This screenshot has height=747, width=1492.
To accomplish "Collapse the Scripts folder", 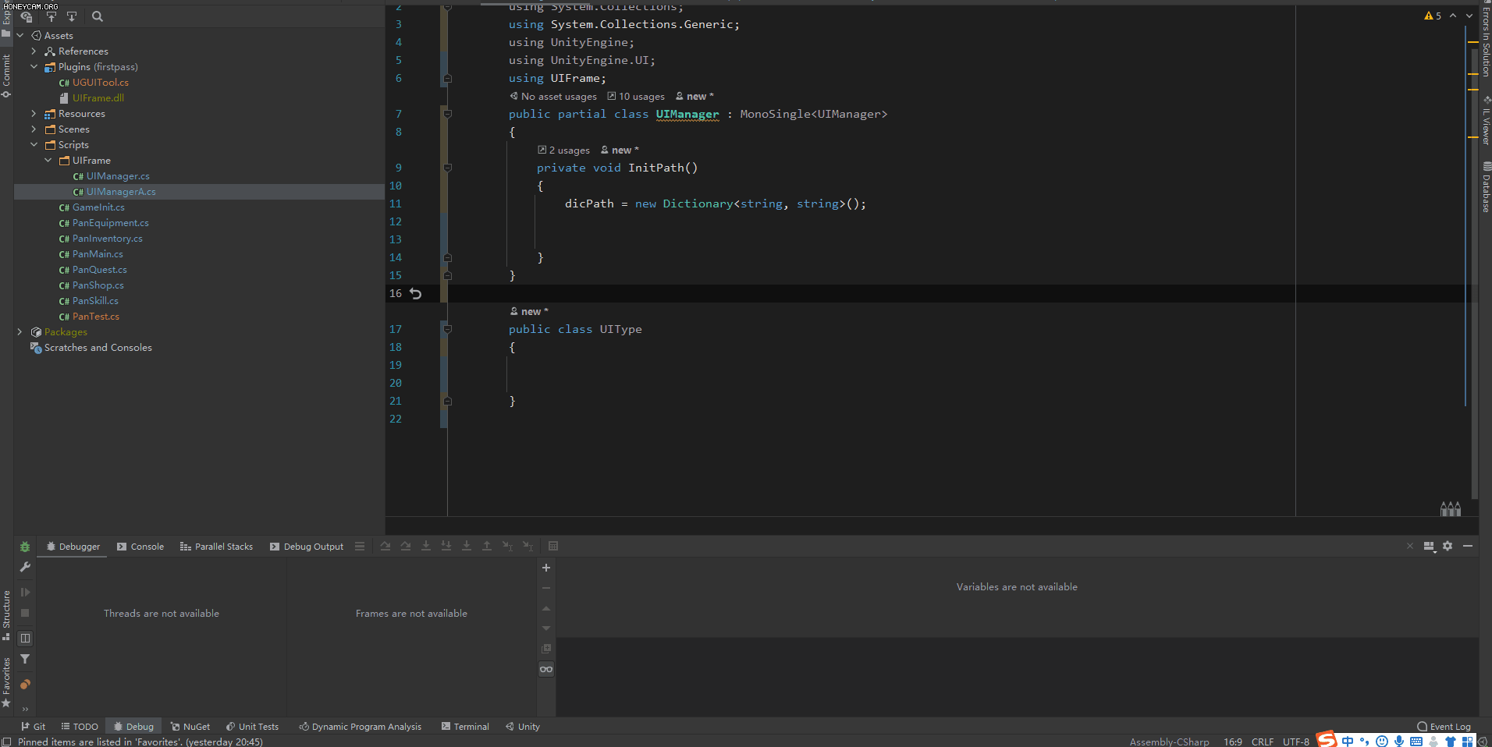I will coord(34,145).
